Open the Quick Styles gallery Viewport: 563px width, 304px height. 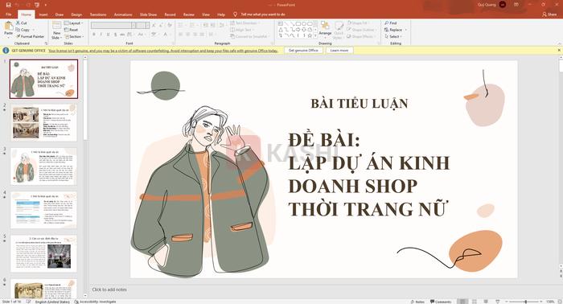point(339,30)
